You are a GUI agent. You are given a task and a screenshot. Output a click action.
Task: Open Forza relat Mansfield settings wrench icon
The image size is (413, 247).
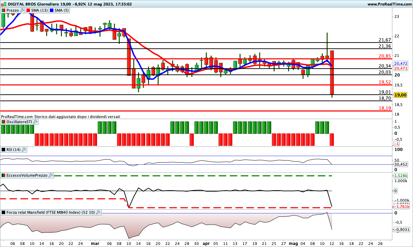tap(98, 212)
